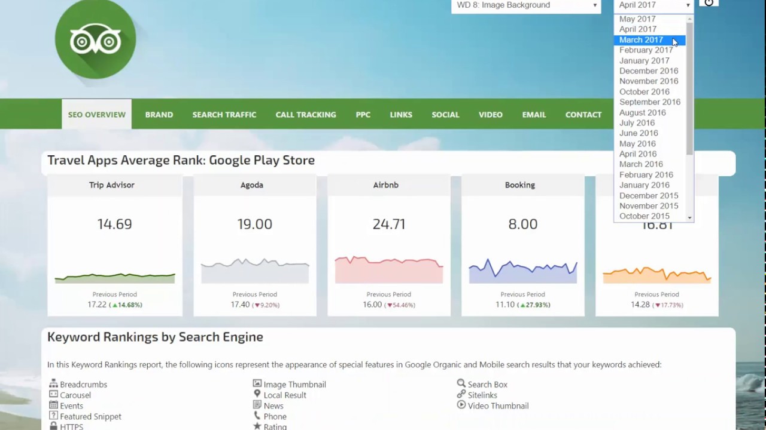Click the Search Box magnifier icon
The height and width of the screenshot is (430, 766).
461,383
